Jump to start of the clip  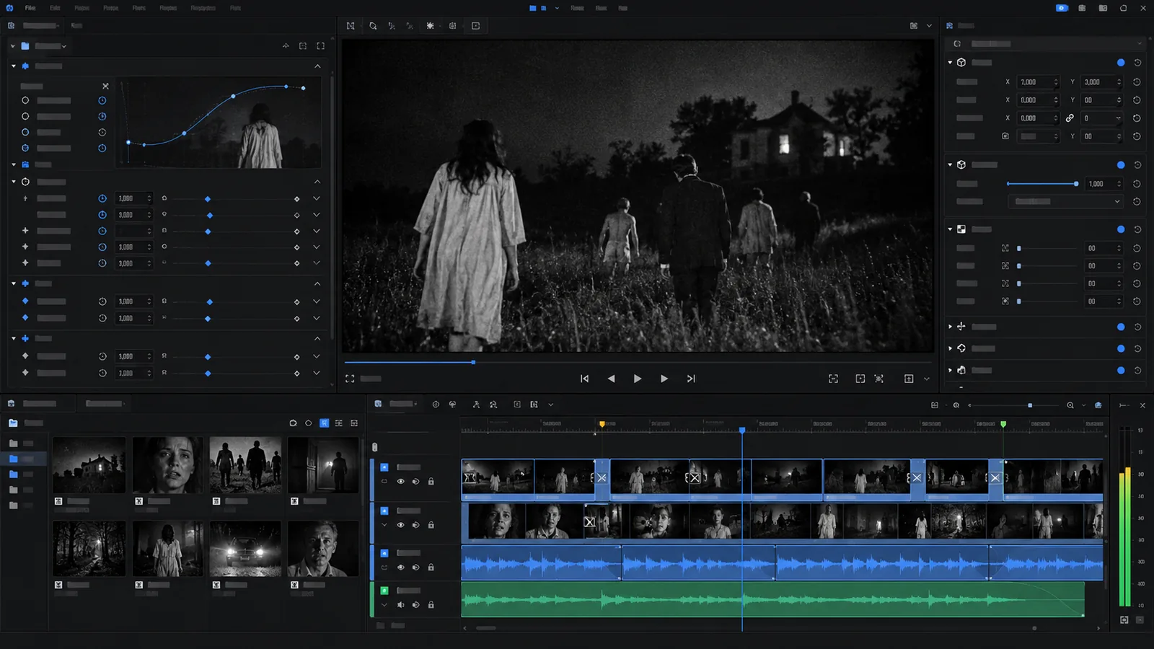click(x=584, y=379)
